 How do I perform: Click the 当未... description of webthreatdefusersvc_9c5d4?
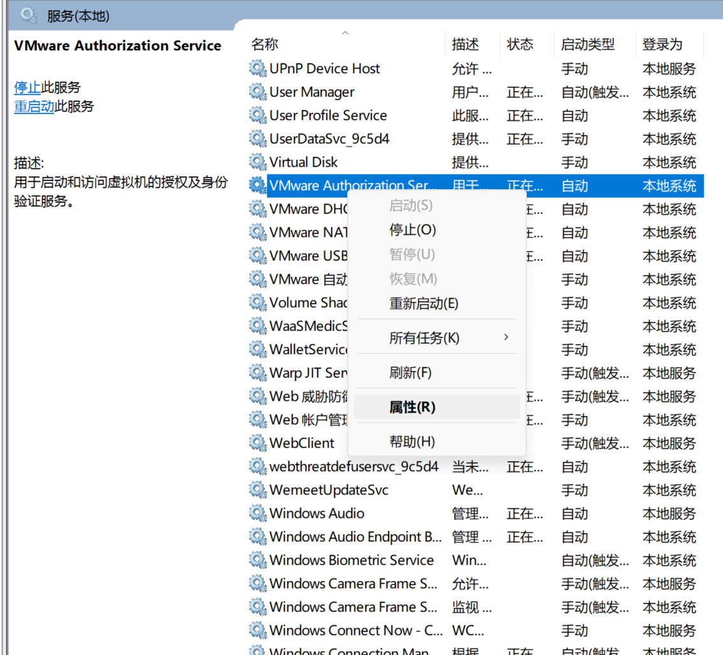click(x=470, y=467)
